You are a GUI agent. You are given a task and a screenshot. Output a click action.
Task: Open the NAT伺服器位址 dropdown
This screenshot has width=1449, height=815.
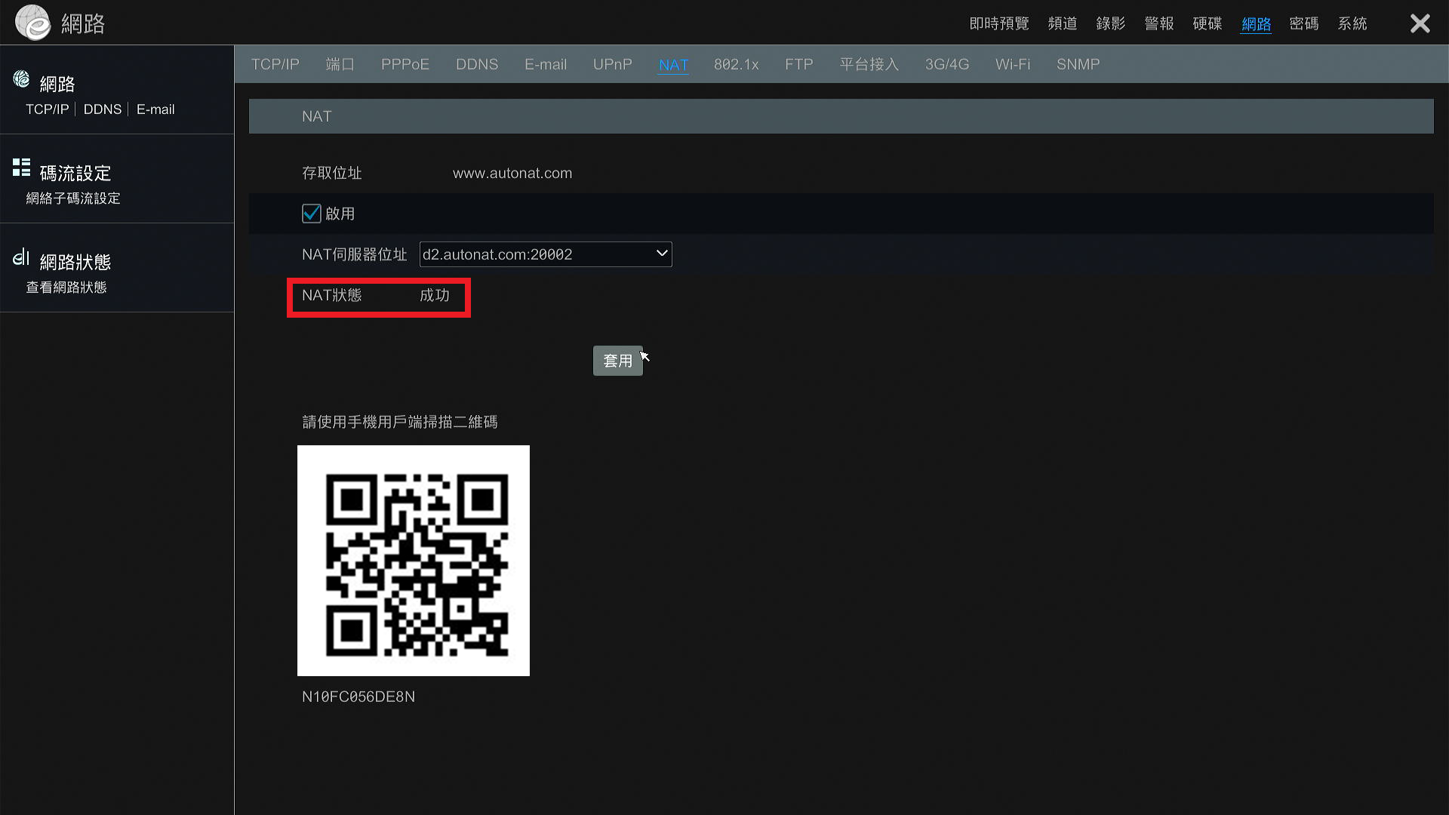[546, 254]
